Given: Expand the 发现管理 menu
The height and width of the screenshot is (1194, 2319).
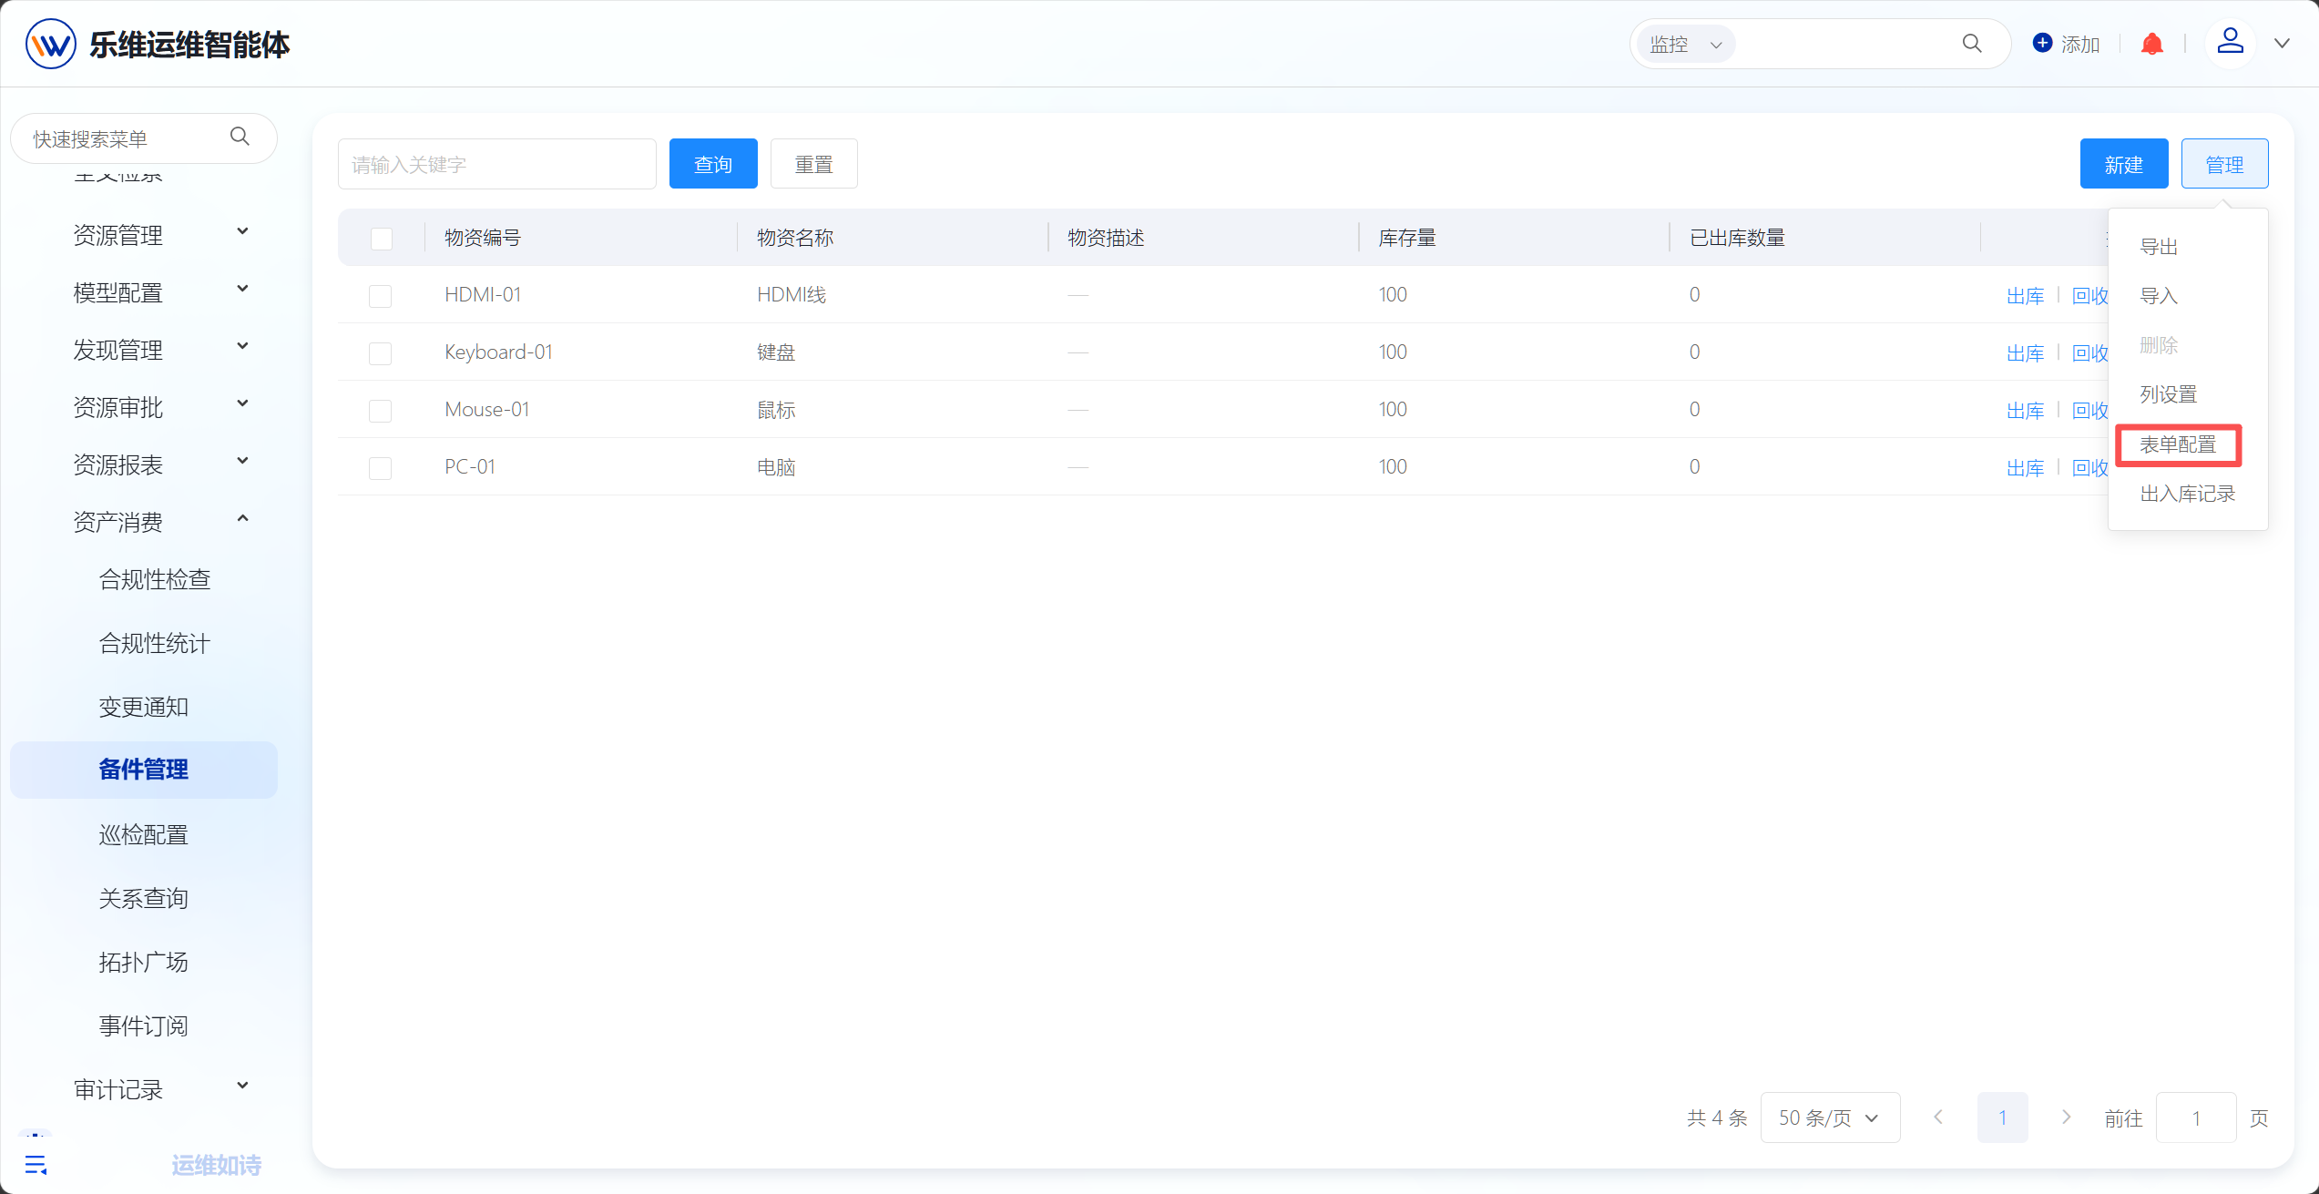Looking at the screenshot, I should (x=242, y=346).
